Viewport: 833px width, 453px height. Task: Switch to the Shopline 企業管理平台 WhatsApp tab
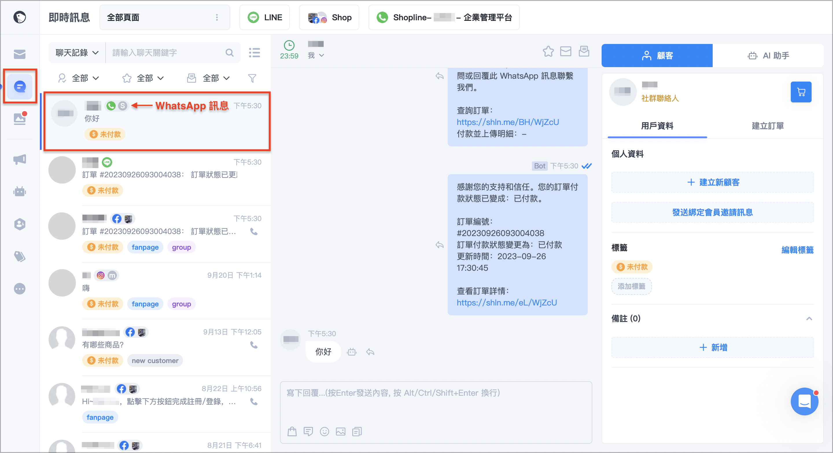444,17
